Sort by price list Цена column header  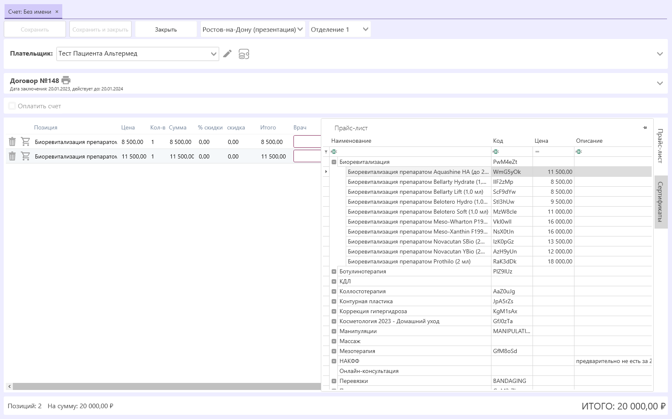tap(541, 141)
